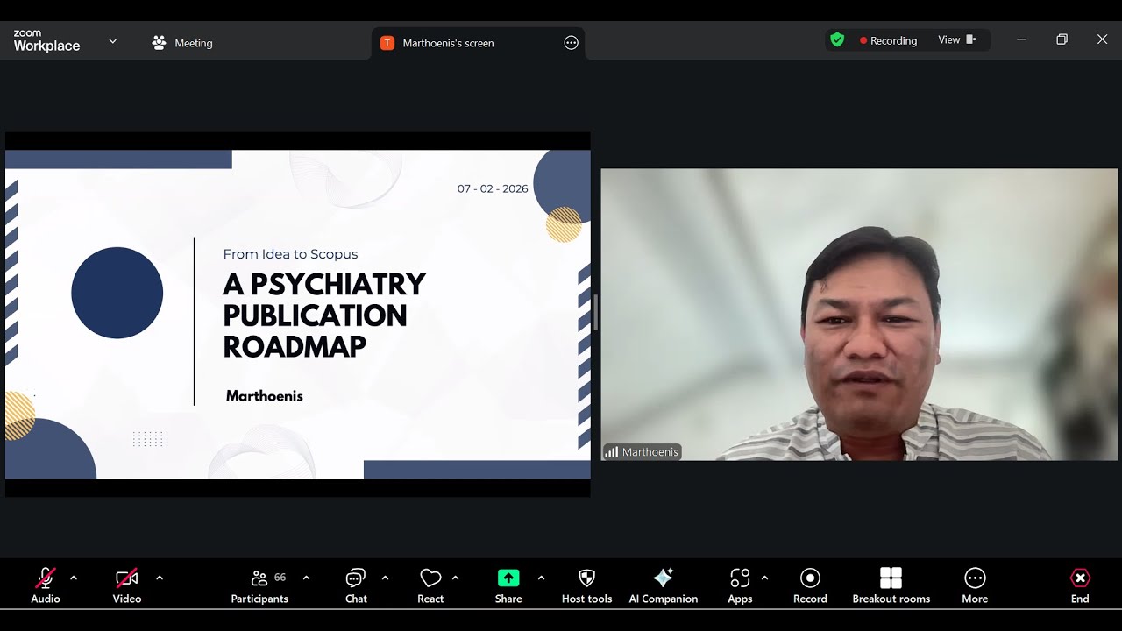Open the Chat panel
1122x631 pixels.
(356, 585)
